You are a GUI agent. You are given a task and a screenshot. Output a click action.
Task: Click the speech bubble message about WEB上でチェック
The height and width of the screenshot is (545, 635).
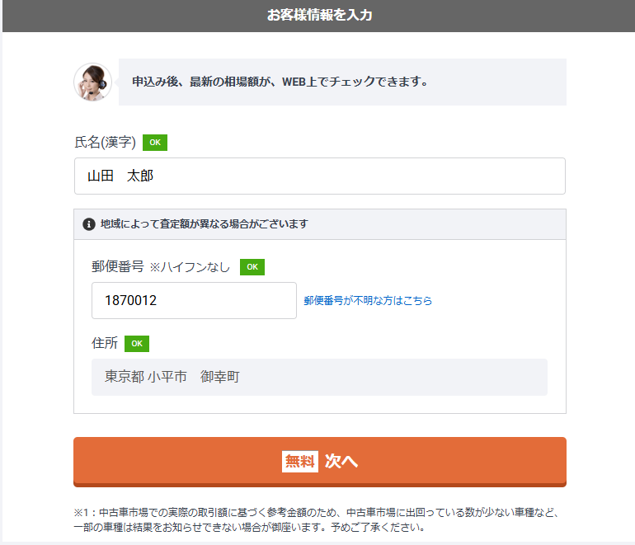pyautogui.click(x=280, y=82)
